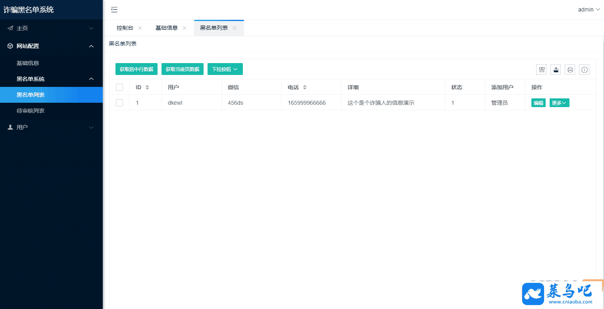Expand the 用户 sidebar menu
604x309 pixels.
point(51,127)
